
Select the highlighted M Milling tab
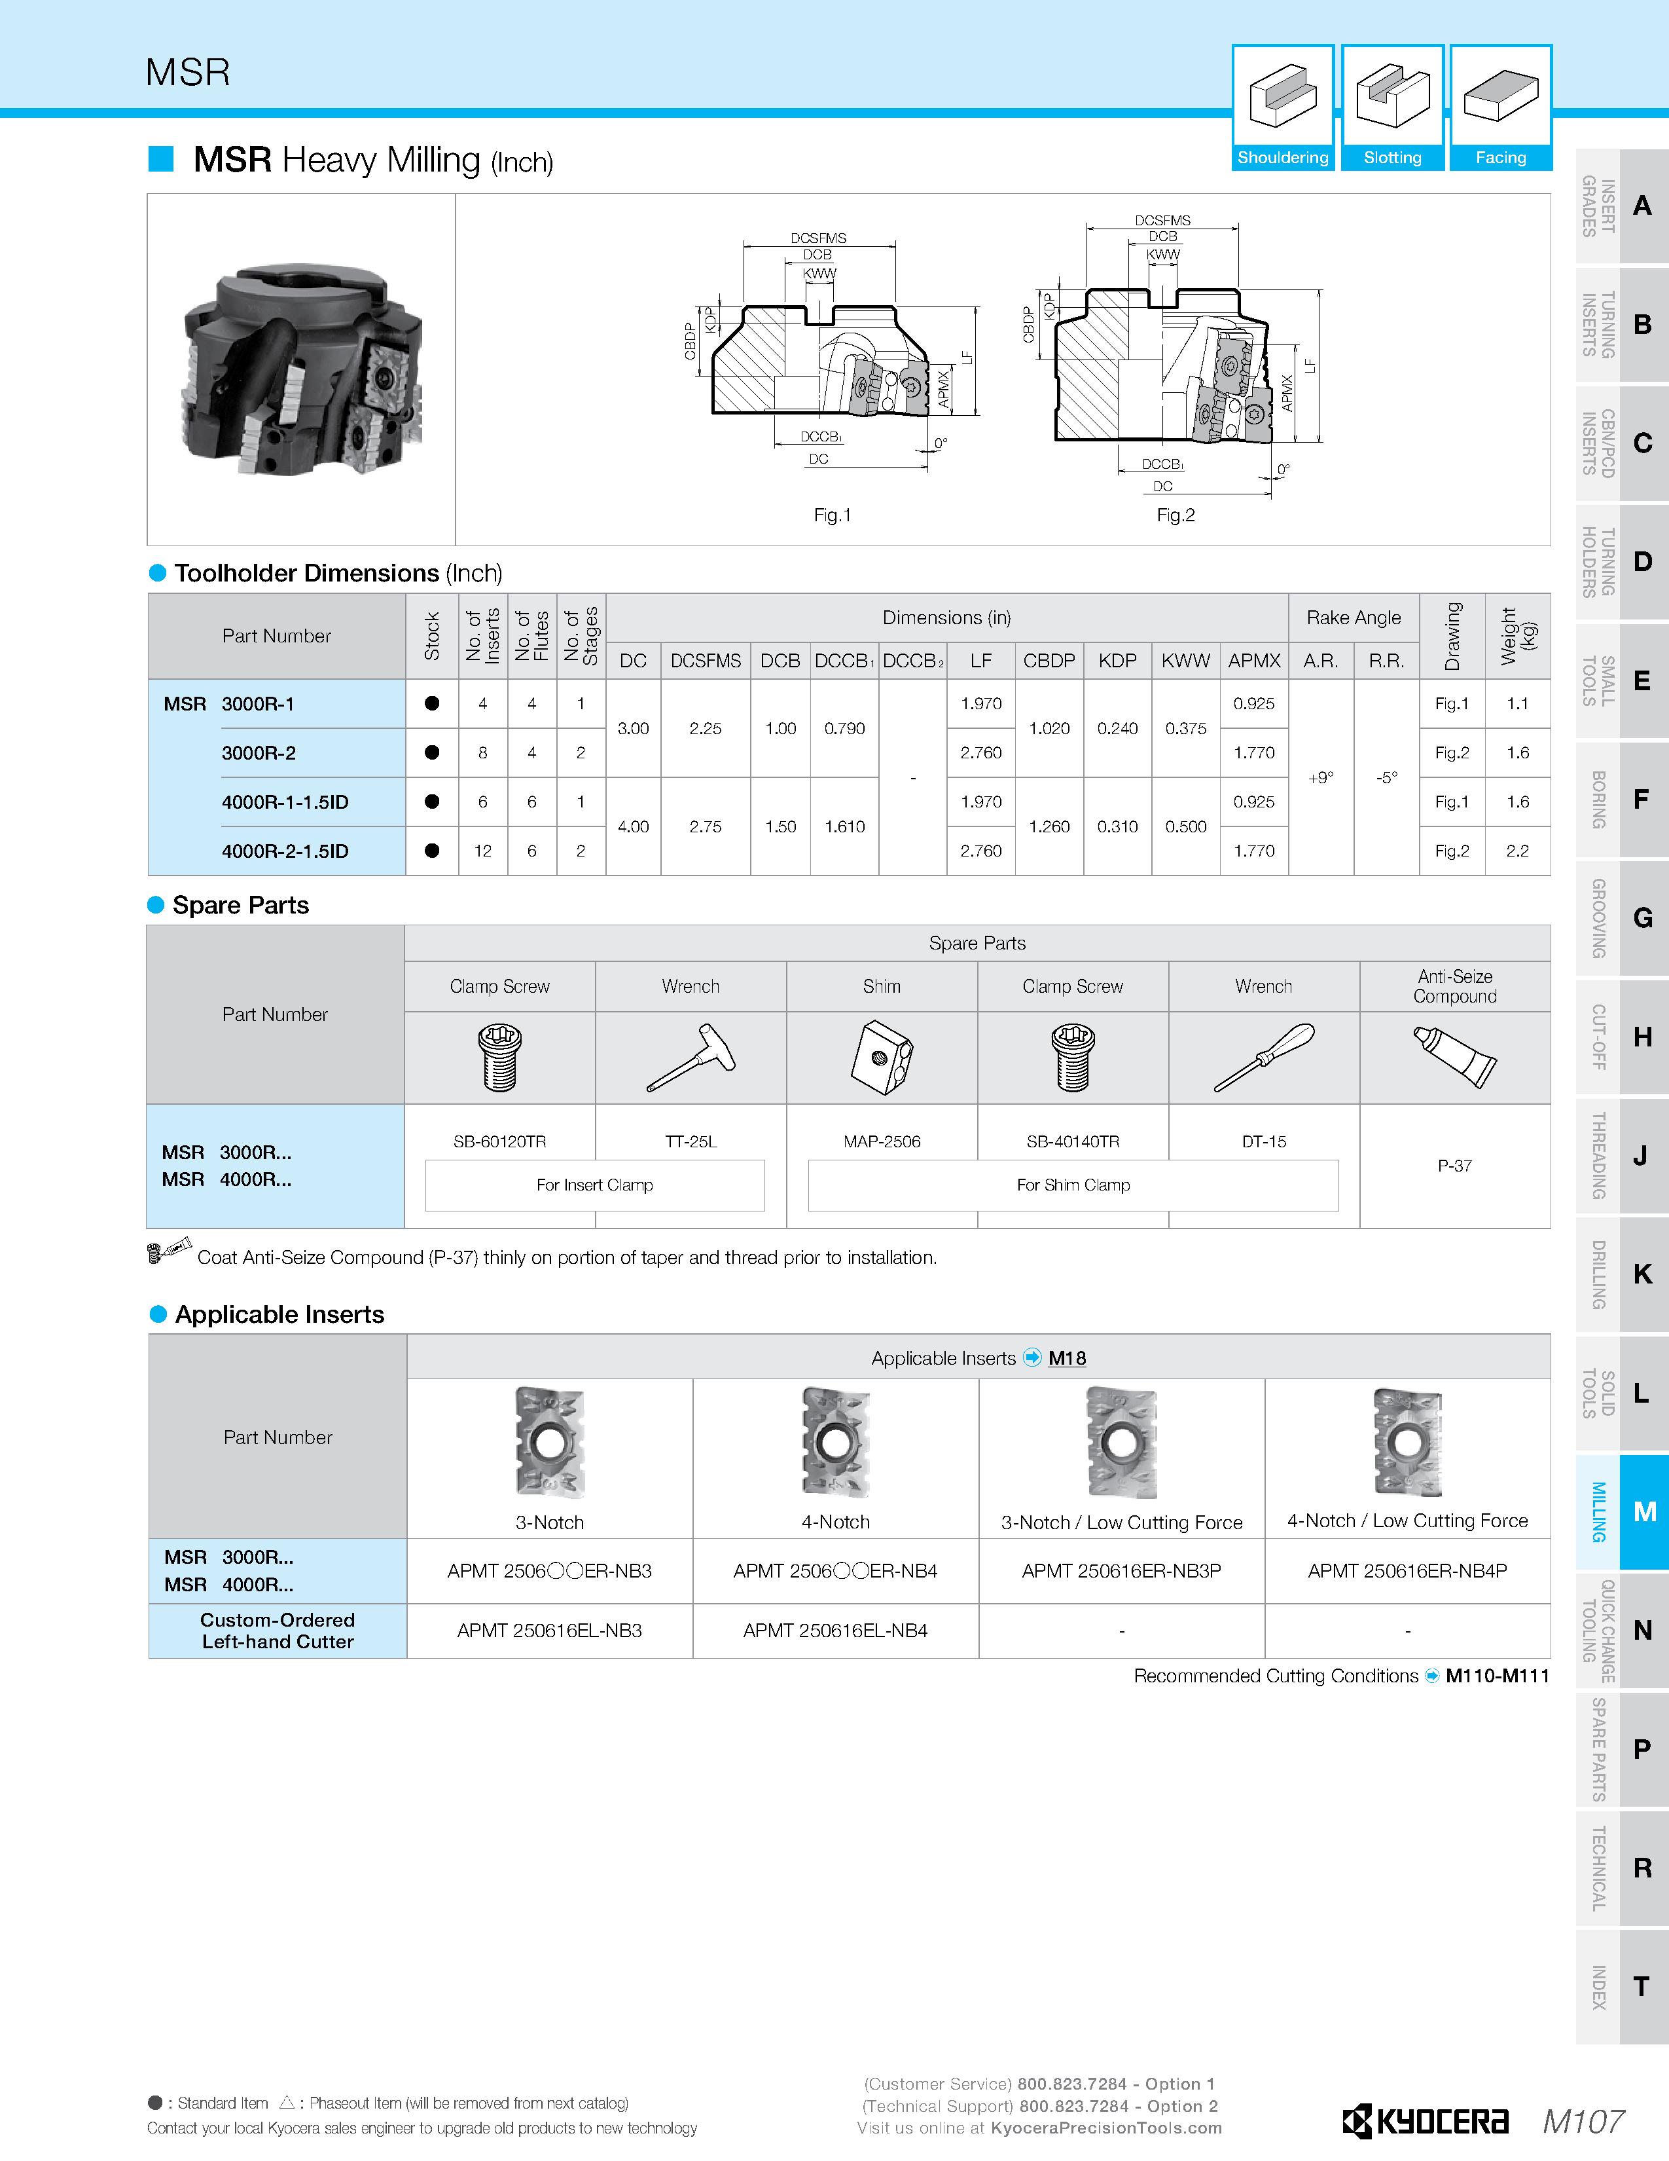(1621, 1512)
